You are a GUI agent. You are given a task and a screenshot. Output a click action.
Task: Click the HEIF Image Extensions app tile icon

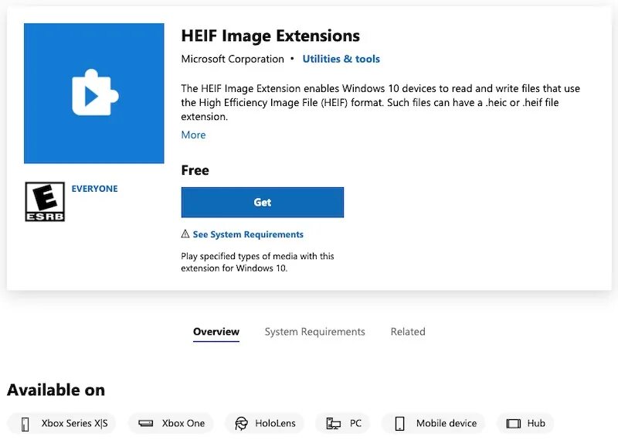(x=93, y=93)
